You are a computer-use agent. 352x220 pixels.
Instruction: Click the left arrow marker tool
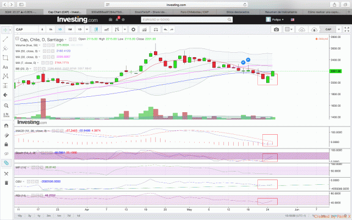(x=5, y=95)
